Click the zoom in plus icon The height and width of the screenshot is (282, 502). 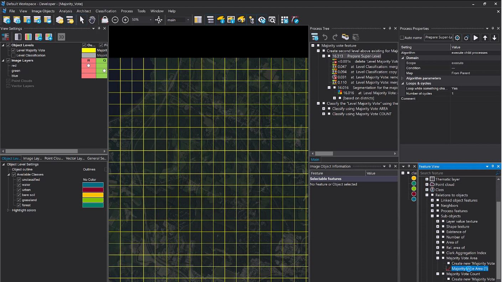pyautogui.click(x=125, y=20)
